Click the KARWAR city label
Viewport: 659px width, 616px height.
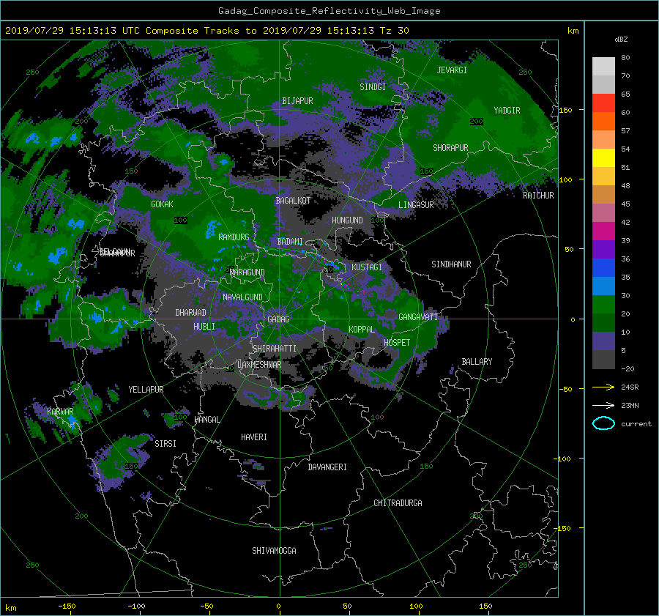tap(60, 411)
